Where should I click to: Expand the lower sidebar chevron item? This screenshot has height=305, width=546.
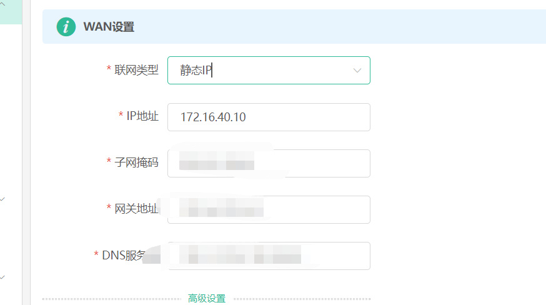pos(2,277)
